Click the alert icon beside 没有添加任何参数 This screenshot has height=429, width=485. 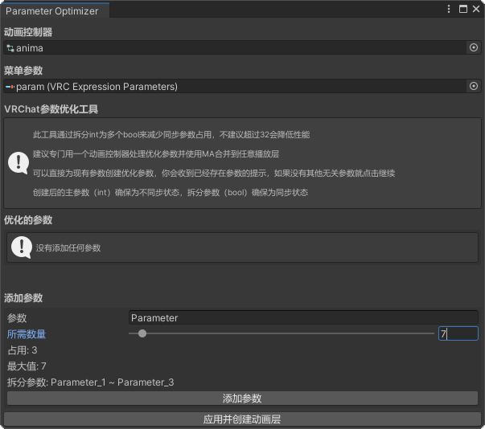[x=21, y=248]
